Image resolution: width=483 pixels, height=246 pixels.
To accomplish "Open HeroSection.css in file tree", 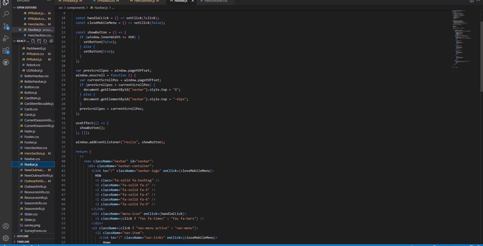I will (x=33, y=148).
